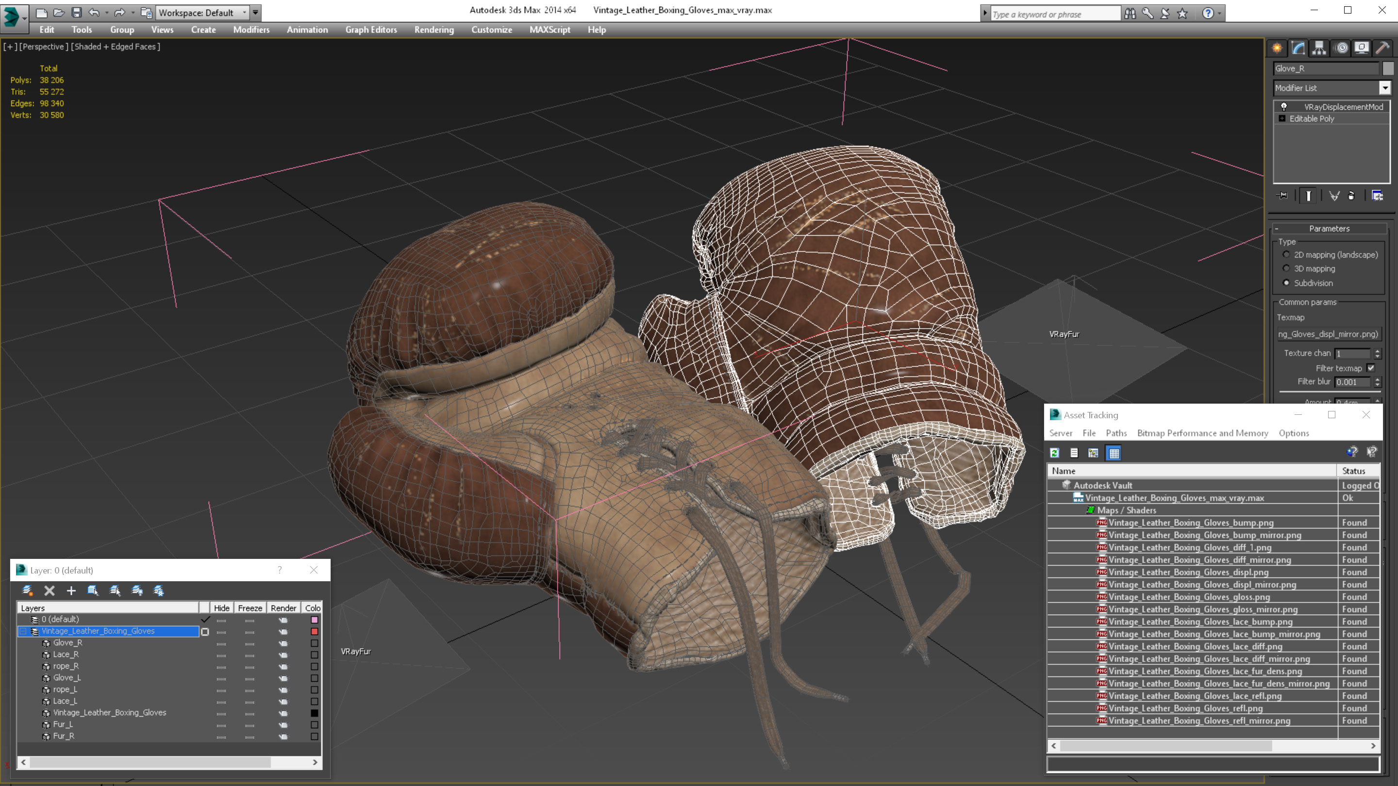Screen dimensions: 1398x786
Task: Click the Open File folder icon
Action: tap(59, 12)
